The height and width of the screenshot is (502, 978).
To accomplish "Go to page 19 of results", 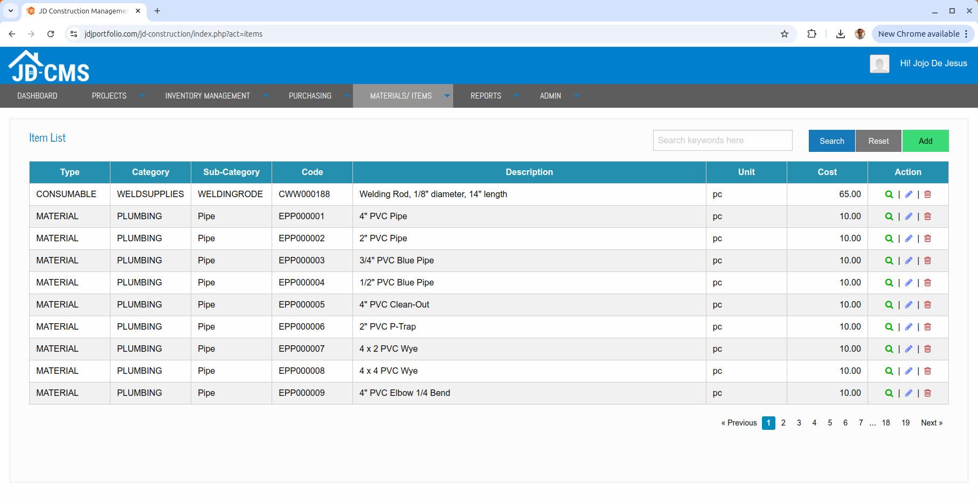I will coord(905,423).
